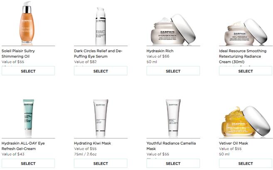Viewport: 273px width, 170px height.
Task: Click SELECT under Hydrating Kiwi Mask
Action: 101,163
